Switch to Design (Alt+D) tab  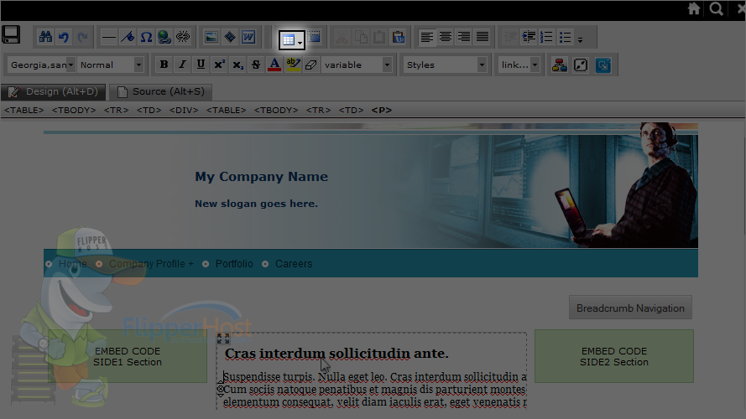[54, 91]
